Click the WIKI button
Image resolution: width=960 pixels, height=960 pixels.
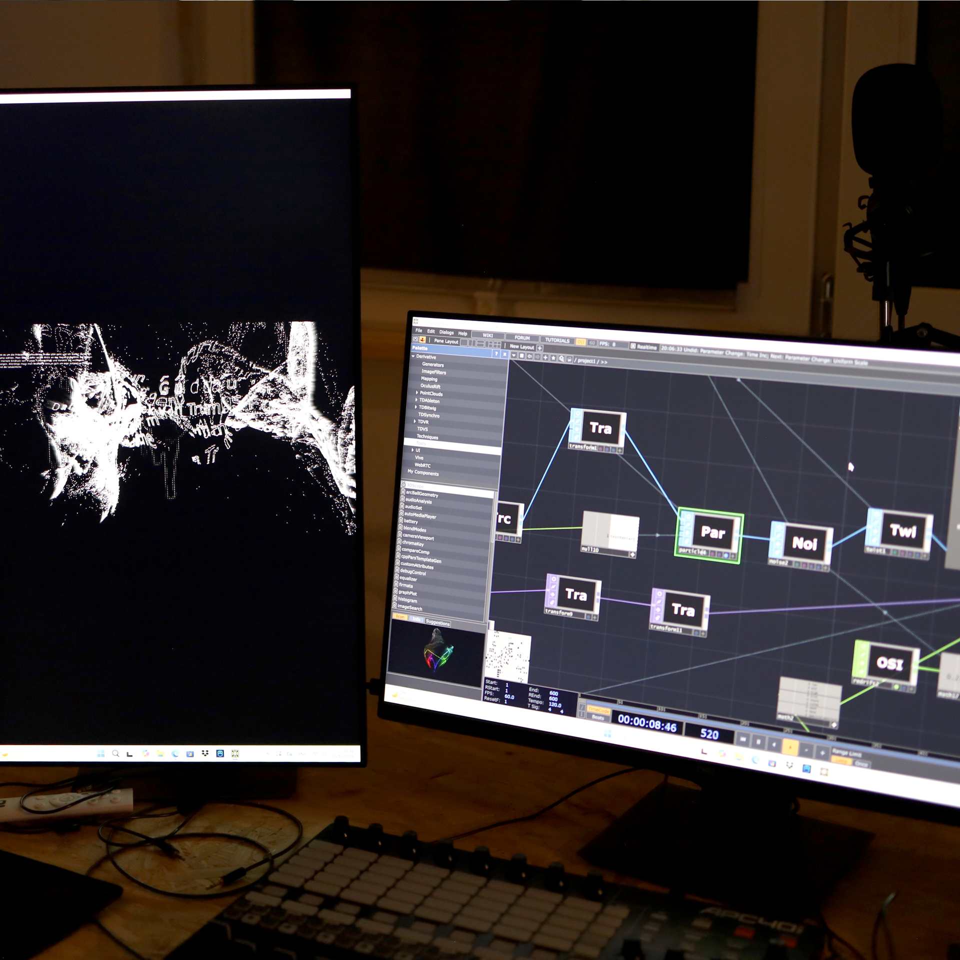coord(487,335)
